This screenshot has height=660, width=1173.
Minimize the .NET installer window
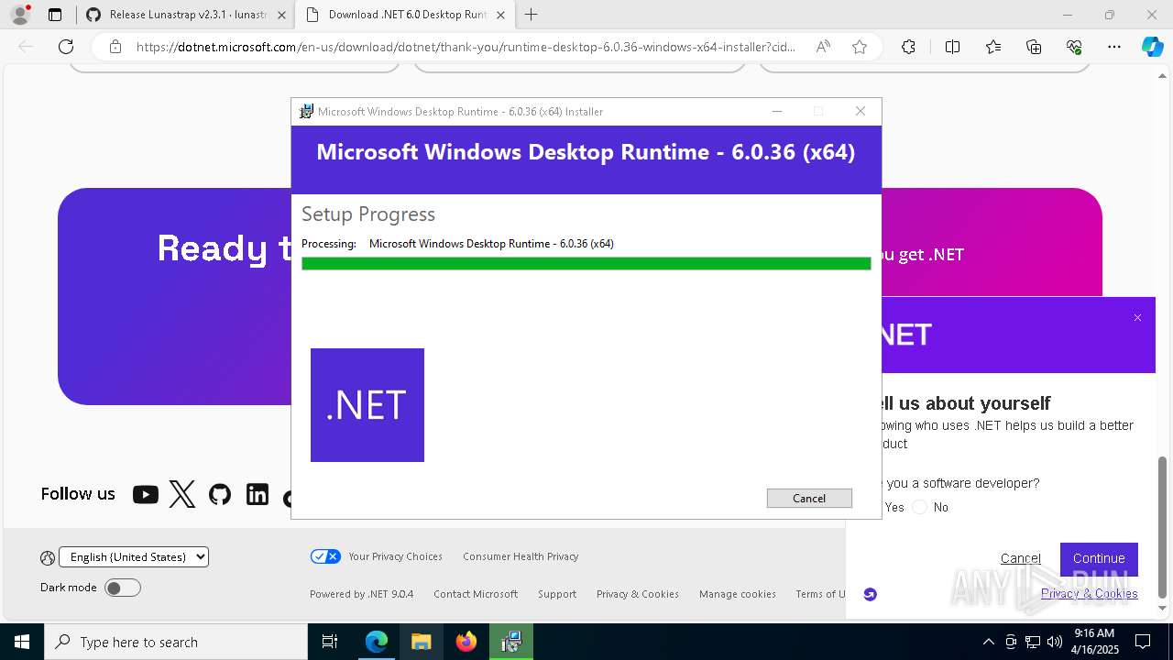point(777,111)
